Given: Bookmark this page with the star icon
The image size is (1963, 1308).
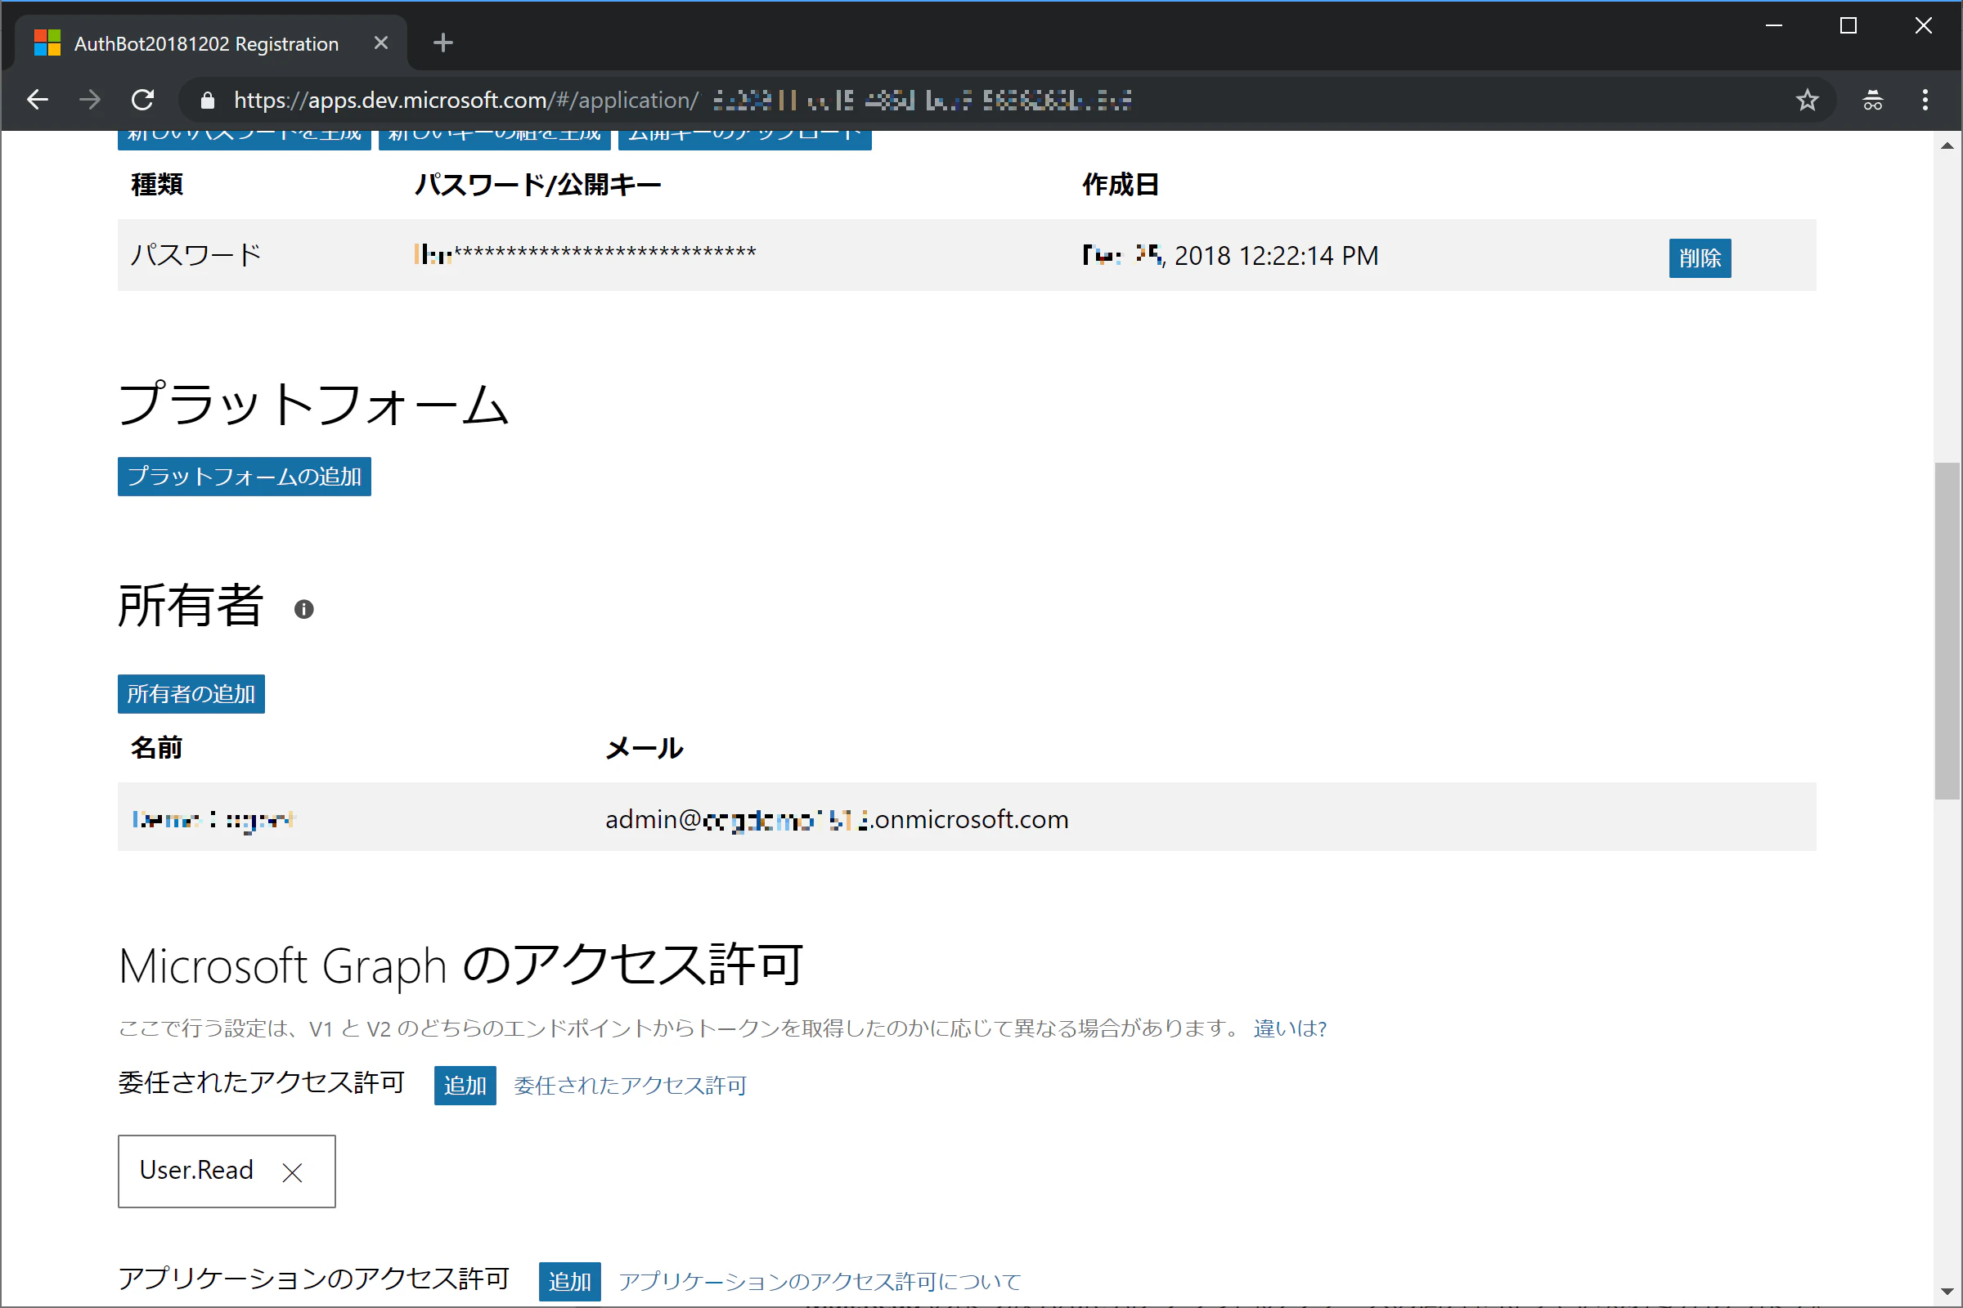Looking at the screenshot, I should point(1807,100).
